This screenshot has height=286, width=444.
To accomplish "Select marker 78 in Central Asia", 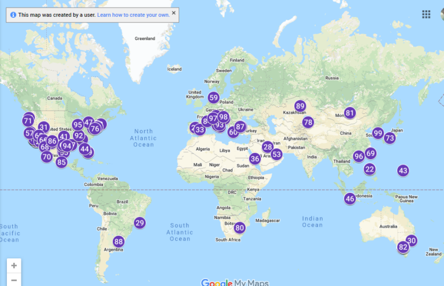I will click(308, 122).
